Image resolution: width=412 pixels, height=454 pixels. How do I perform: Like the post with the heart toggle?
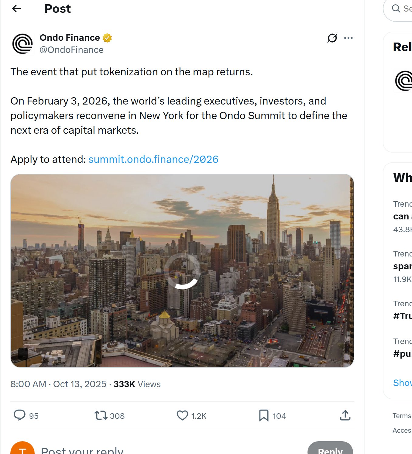coord(182,415)
